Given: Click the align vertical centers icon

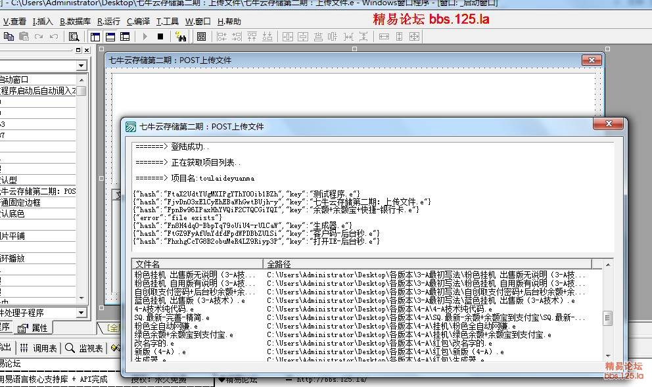Looking at the screenshot, I should coord(318,37).
